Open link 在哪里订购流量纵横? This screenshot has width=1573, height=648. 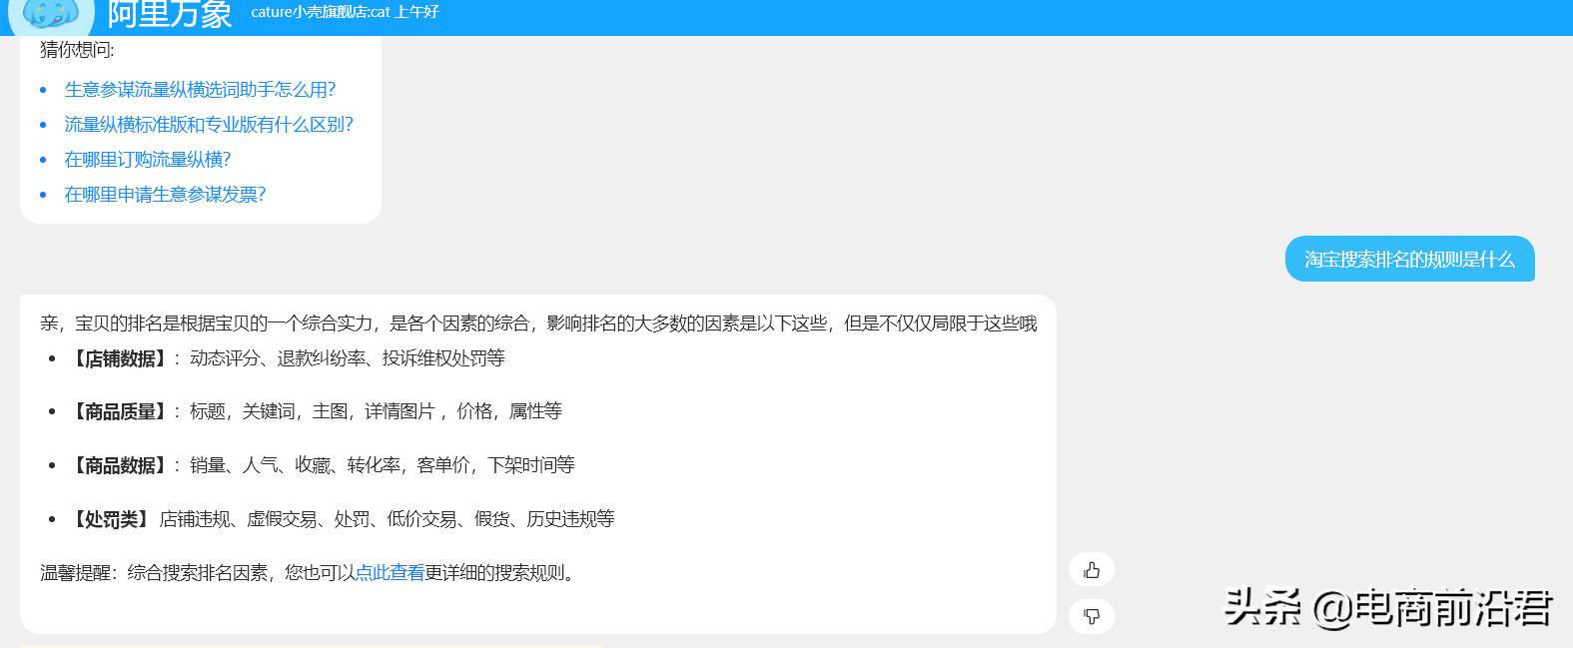tap(148, 160)
